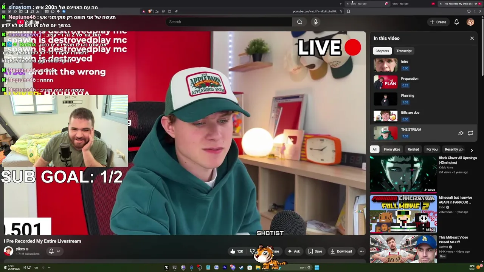Click the Download button
484x272 pixels.
click(341, 251)
